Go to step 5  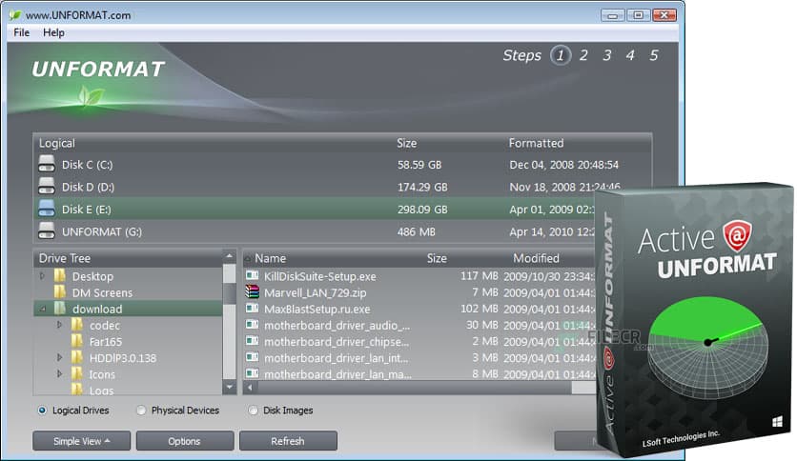pyautogui.click(x=654, y=55)
